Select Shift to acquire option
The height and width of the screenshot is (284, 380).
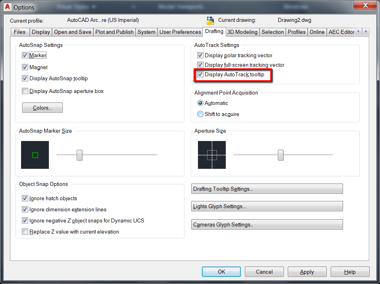coord(200,114)
